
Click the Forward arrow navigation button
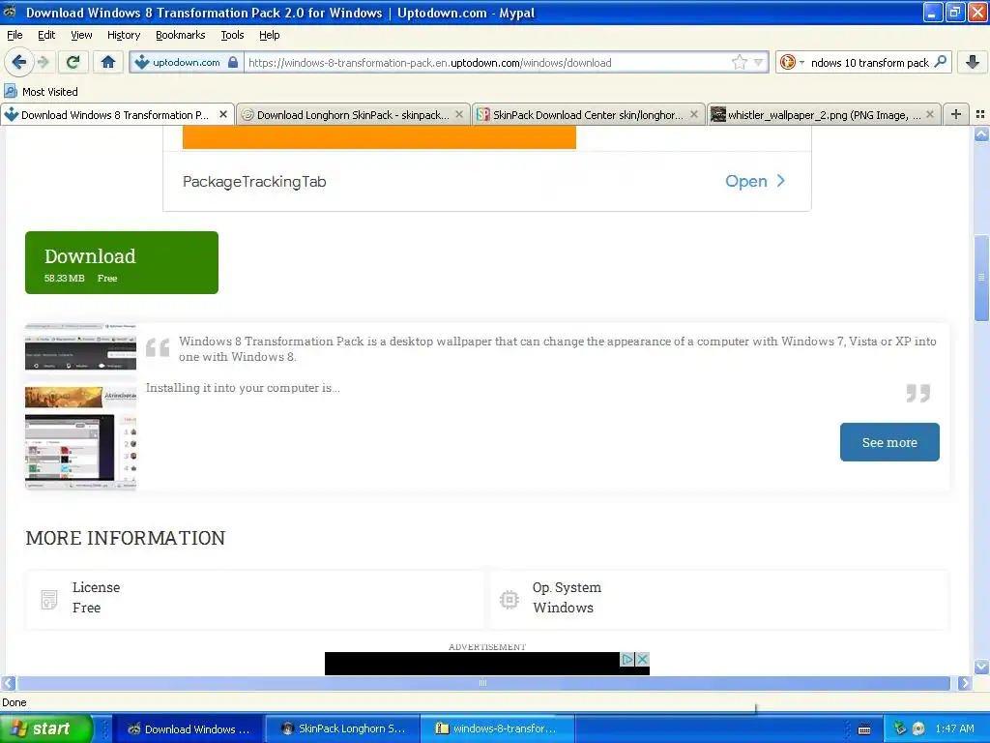click(43, 62)
